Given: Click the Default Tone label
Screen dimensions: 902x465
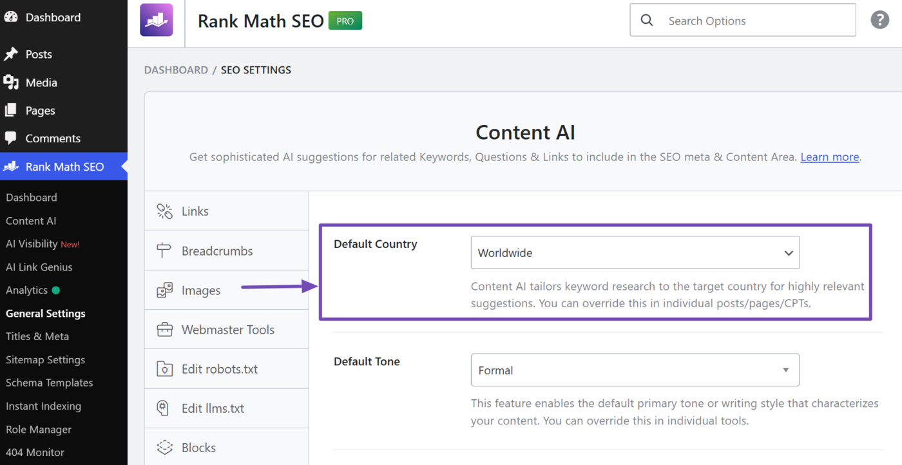Looking at the screenshot, I should point(367,361).
